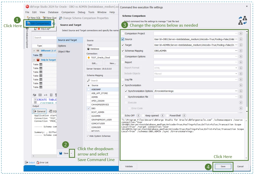Image resolution: width=254 pixels, height=174 pixels.
Task: Enable the Synchronization File checkbox
Action: click(x=126, y=97)
